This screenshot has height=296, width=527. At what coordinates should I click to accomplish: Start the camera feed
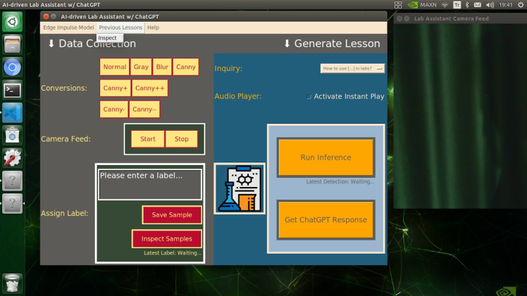tap(148, 139)
